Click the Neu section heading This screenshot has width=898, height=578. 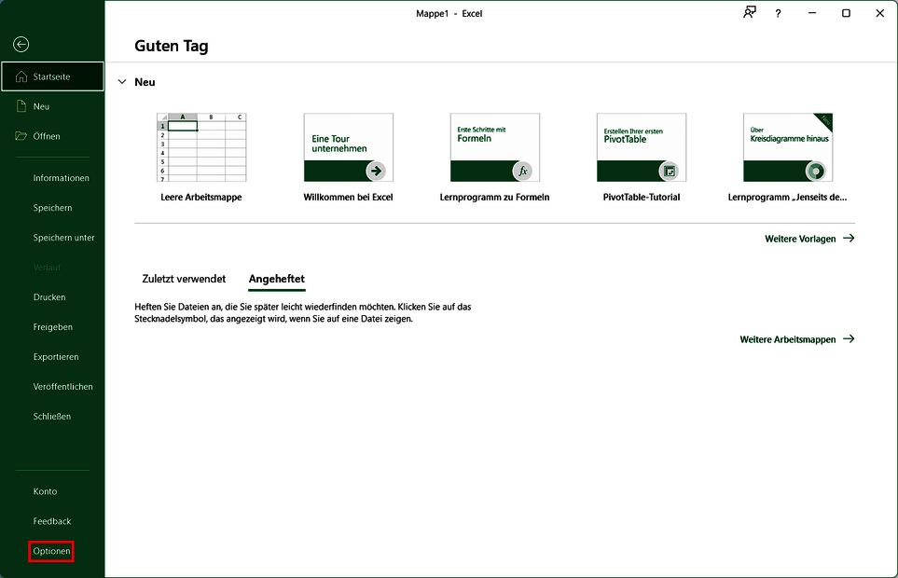[x=145, y=82]
